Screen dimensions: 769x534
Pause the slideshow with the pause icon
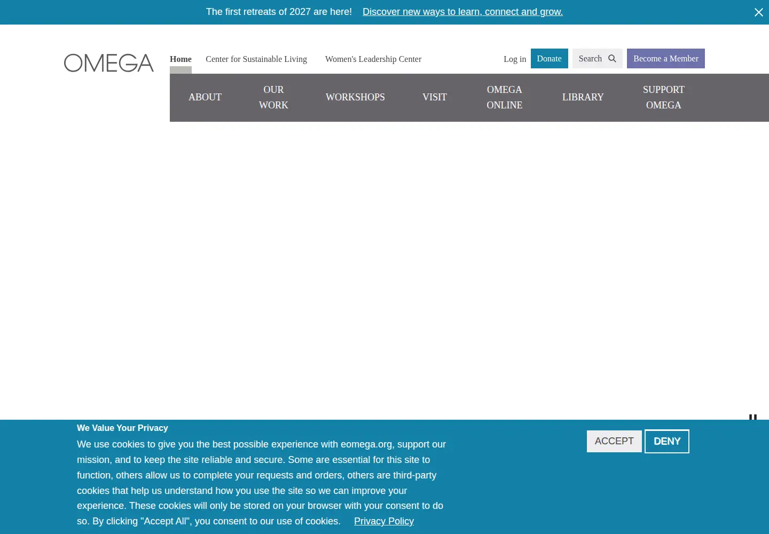tap(753, 417)
